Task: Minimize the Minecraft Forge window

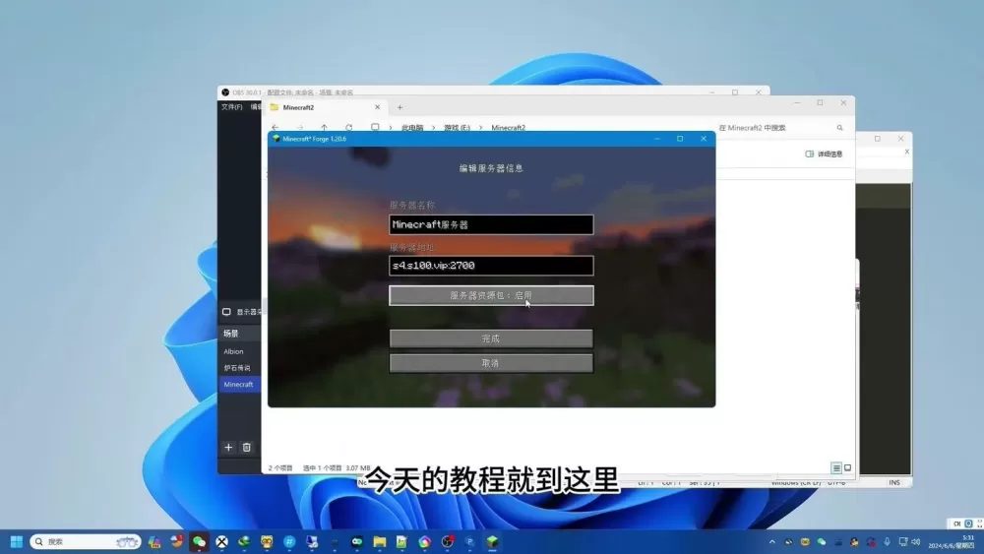Action: [657, 139]
